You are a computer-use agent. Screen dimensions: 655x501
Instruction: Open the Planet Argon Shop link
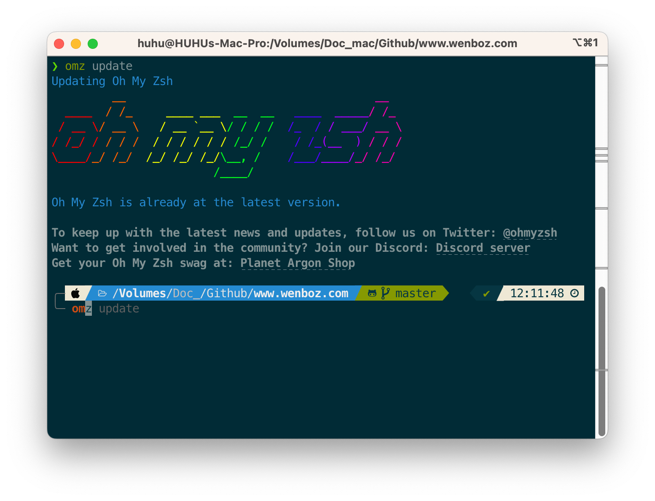coord(298,263)
